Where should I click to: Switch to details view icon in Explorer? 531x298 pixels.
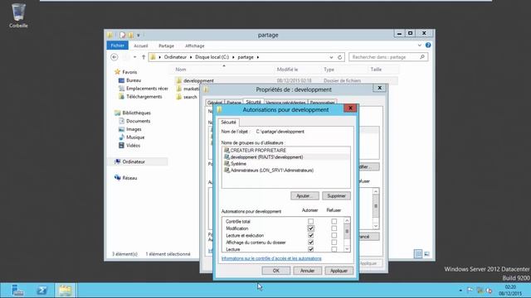418,254
